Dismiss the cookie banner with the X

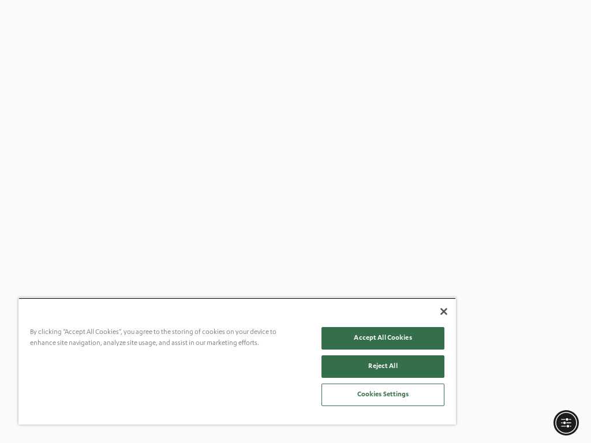pos(444,311)
